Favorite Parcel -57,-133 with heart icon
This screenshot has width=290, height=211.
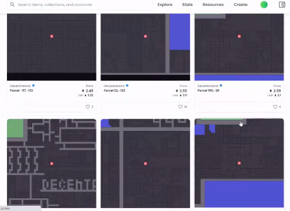[x=88, y=107]
